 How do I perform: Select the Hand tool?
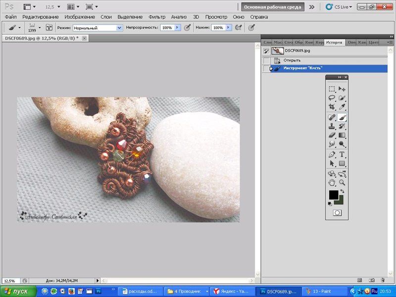[x=332, y=182]
